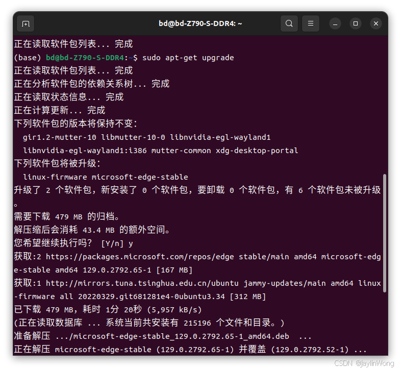Click the '正在读取状态信息... 完成' line
The image size is (401, 370).
tap(69, 97)
